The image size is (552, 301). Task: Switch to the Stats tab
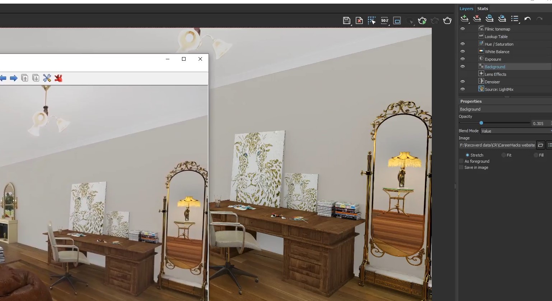482,9
